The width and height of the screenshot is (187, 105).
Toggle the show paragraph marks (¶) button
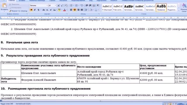point(98,6)
